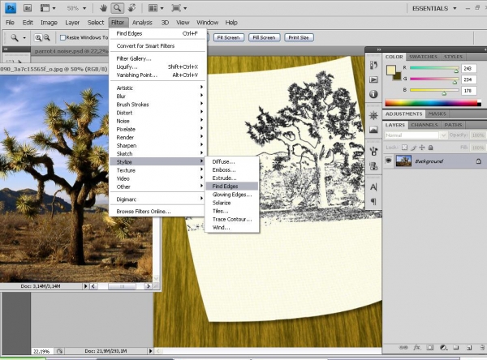Open the layer blend mode Normal dropdown
The image size is (487, 360).
click(416, 135)
